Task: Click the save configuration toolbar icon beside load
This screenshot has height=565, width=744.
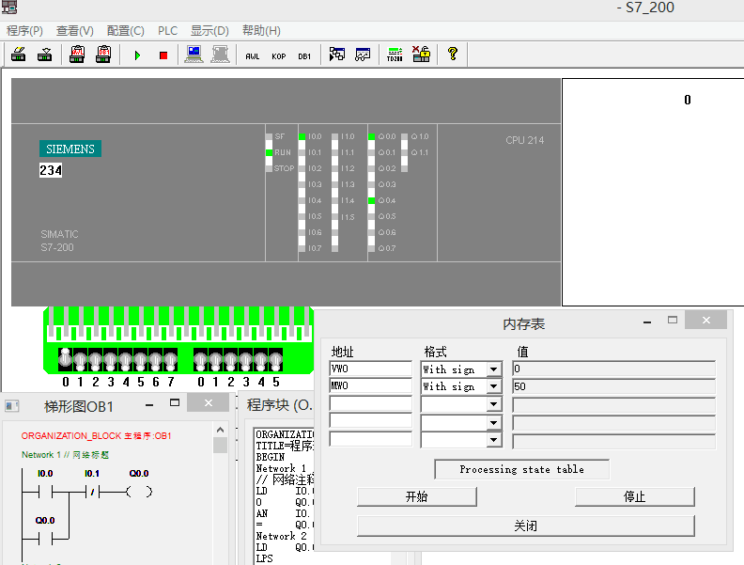Action: tap(44, 55)
